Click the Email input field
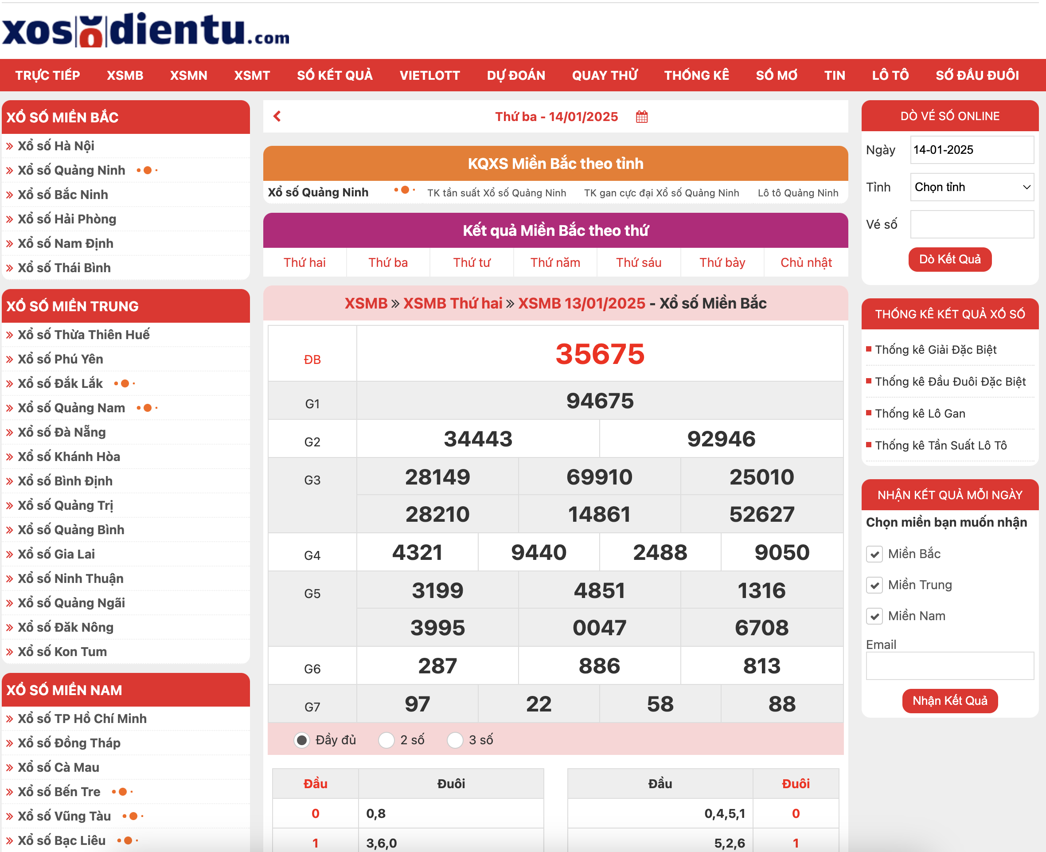 [x=950, y=666]
